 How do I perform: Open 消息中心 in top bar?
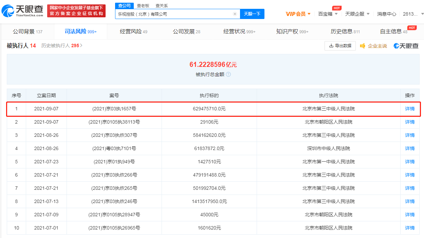click(x=387, y=14)
